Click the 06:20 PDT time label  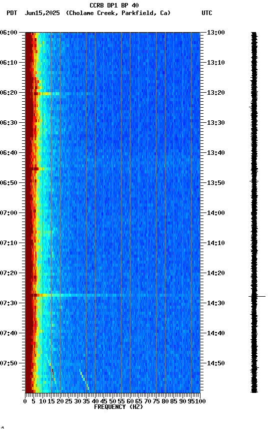point(8,93)
